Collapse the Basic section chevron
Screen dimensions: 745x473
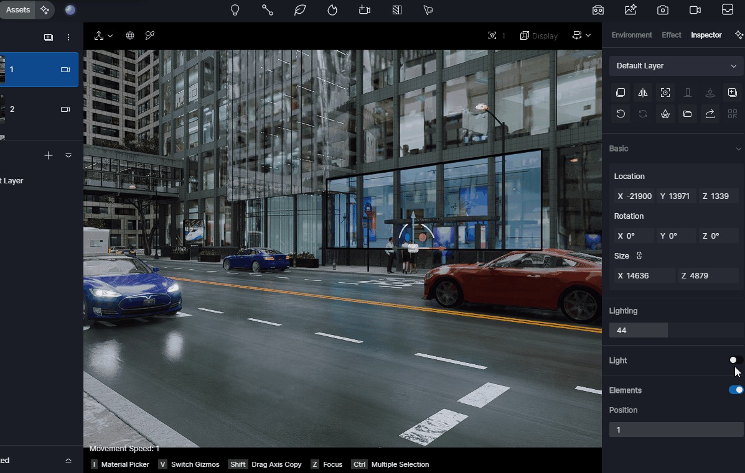click(x=738, y=149)
